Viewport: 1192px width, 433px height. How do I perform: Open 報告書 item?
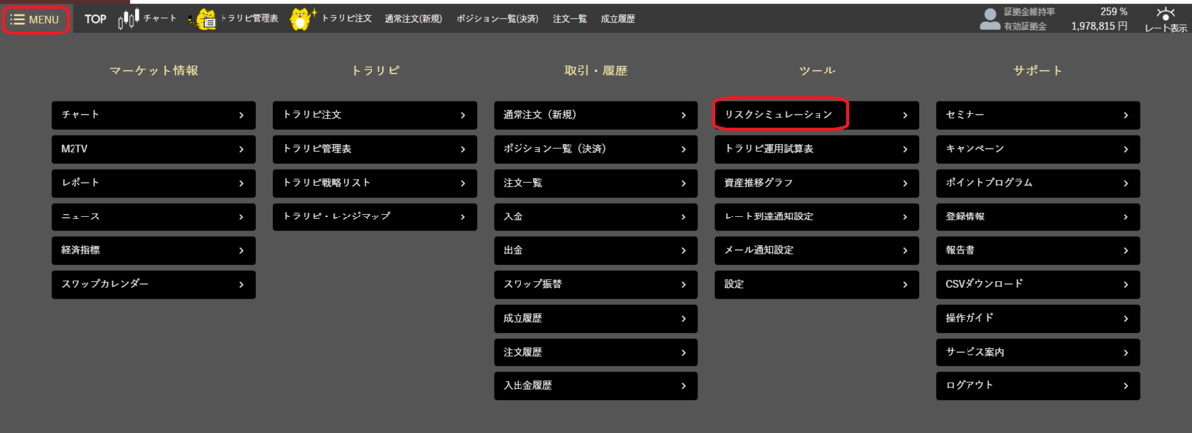point(1038,250)
